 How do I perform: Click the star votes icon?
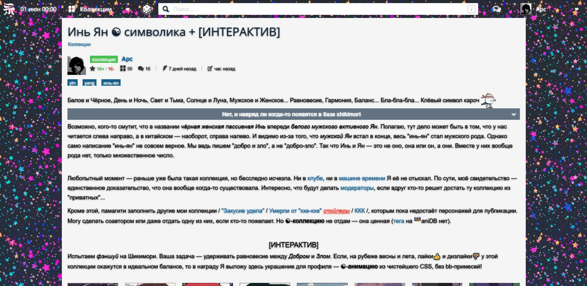[x=92, y=69]
